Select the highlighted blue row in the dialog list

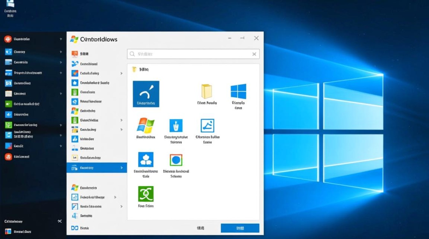click(97, 168)
